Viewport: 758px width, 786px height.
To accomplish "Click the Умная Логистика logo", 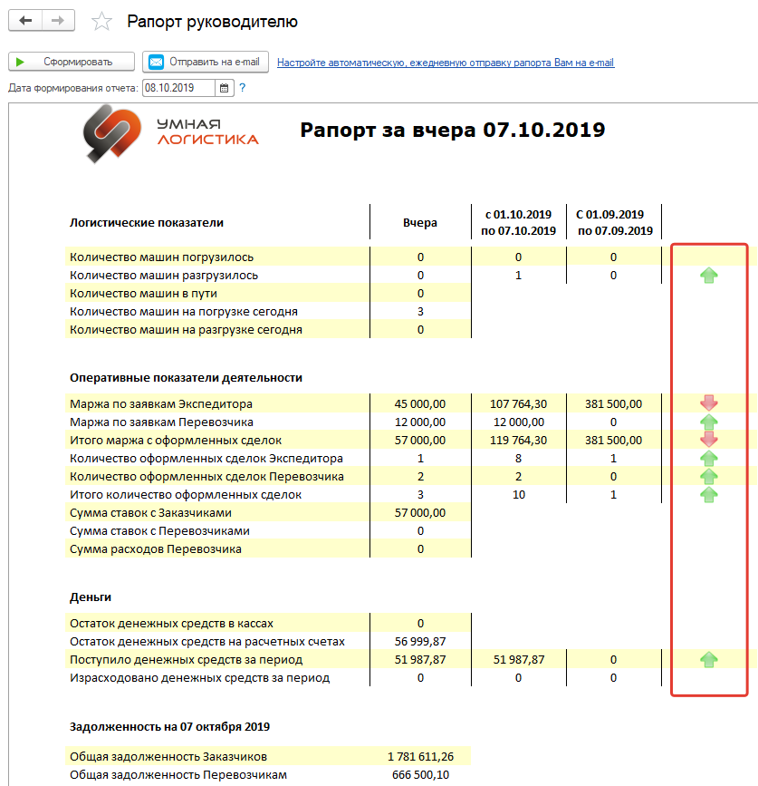I will (x=170, y=133).
